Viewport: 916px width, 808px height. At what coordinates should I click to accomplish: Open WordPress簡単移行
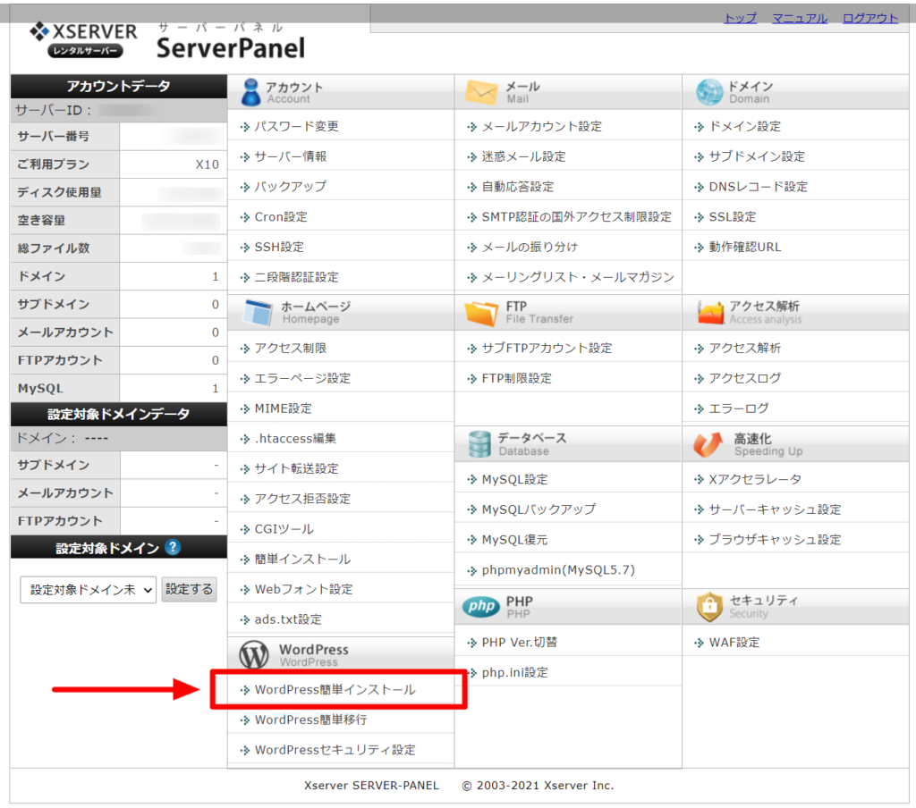pos(310,720)
